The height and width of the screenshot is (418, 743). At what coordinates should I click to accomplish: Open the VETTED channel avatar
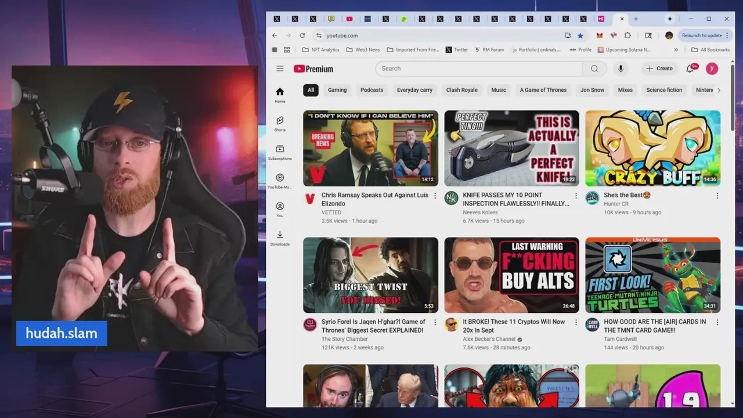(310, 199)
